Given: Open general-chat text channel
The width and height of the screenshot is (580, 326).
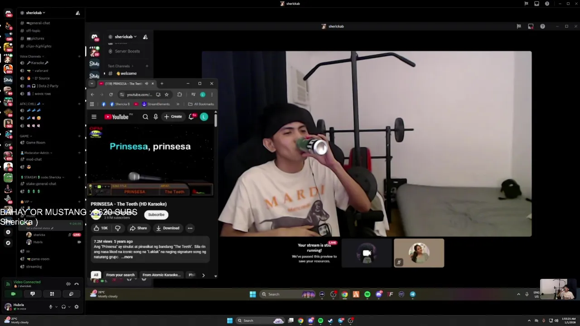Looking at the screenshot, I should click(38, 23).
